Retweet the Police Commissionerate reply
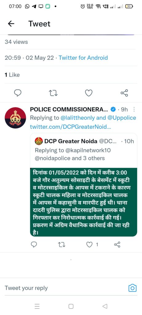142x315 pixels. (62, 245)
